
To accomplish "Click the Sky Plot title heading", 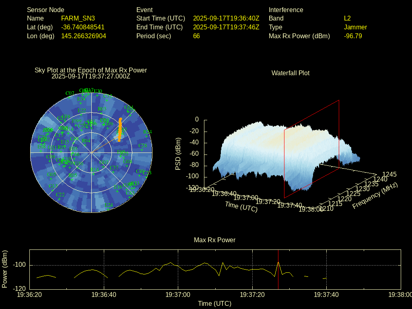I will 91,70.
